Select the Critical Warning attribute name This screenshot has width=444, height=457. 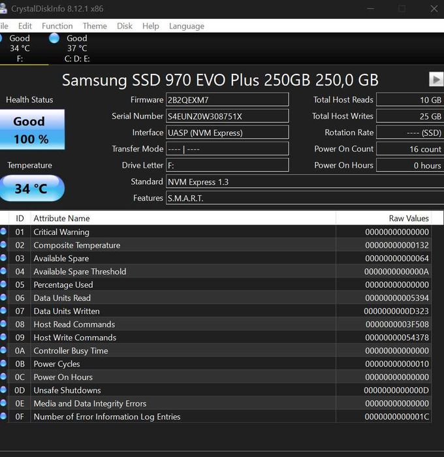point(61,232)
